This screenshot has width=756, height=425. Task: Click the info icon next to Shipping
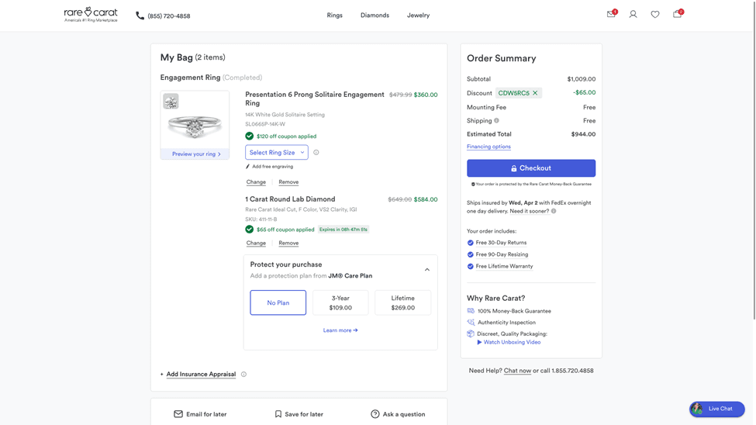tap(496, 121)
